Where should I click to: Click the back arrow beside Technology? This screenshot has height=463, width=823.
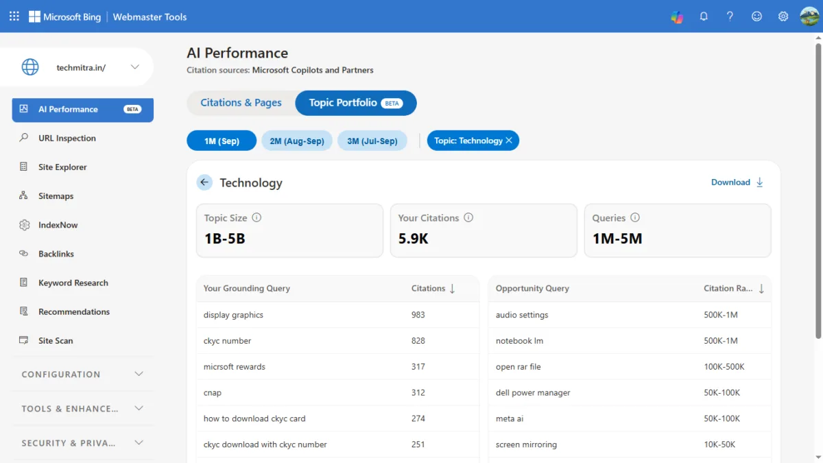click(204, 182)
